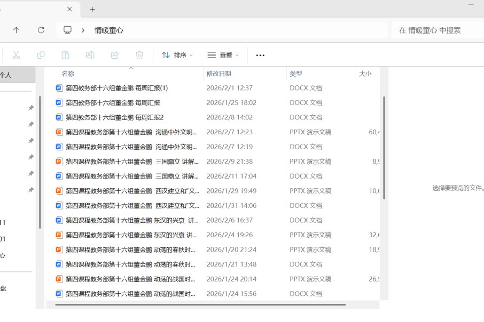Click the Paste clipboard icon
This screenshot has height=322, width=484.
[x=65, y=55]
